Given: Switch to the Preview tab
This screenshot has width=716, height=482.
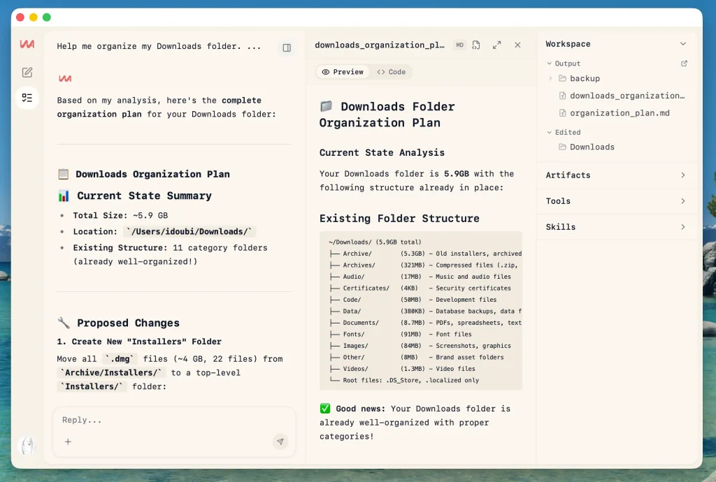Looking at the screenshot, I should pyautogui.click(x=342, y=71).
